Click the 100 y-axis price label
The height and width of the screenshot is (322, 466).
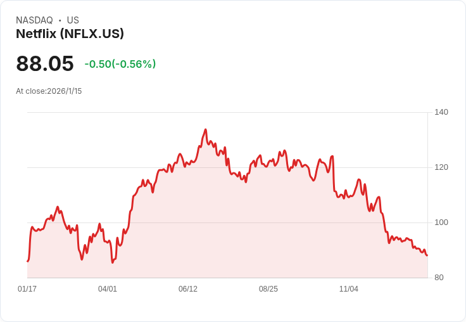[x=441, y=222]
